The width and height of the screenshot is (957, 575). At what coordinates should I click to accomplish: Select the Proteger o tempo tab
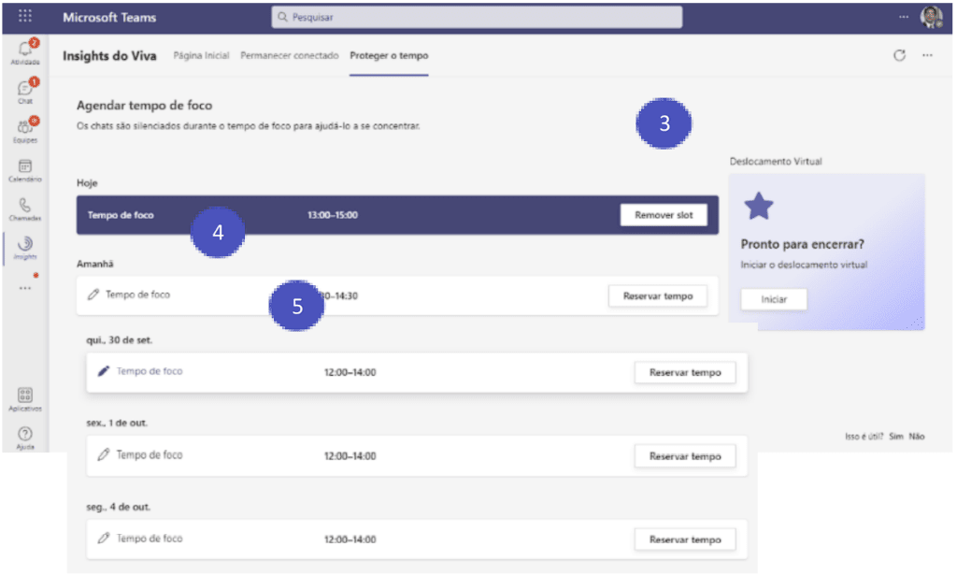[389, 55]
